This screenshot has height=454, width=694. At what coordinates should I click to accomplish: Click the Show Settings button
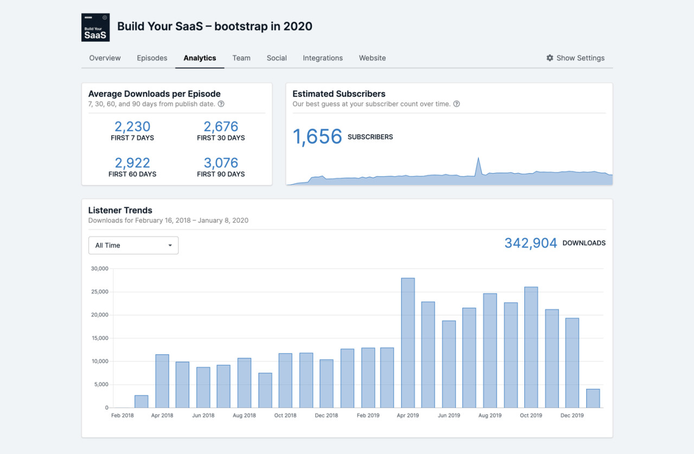click(576, 57)
